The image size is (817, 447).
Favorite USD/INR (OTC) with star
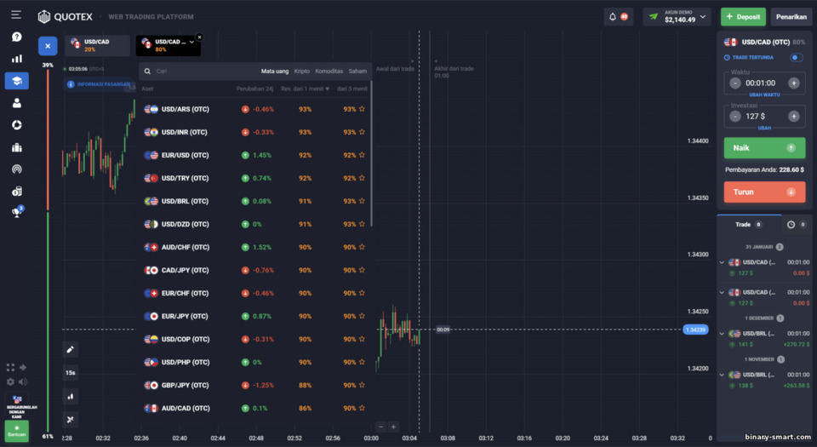362,132
